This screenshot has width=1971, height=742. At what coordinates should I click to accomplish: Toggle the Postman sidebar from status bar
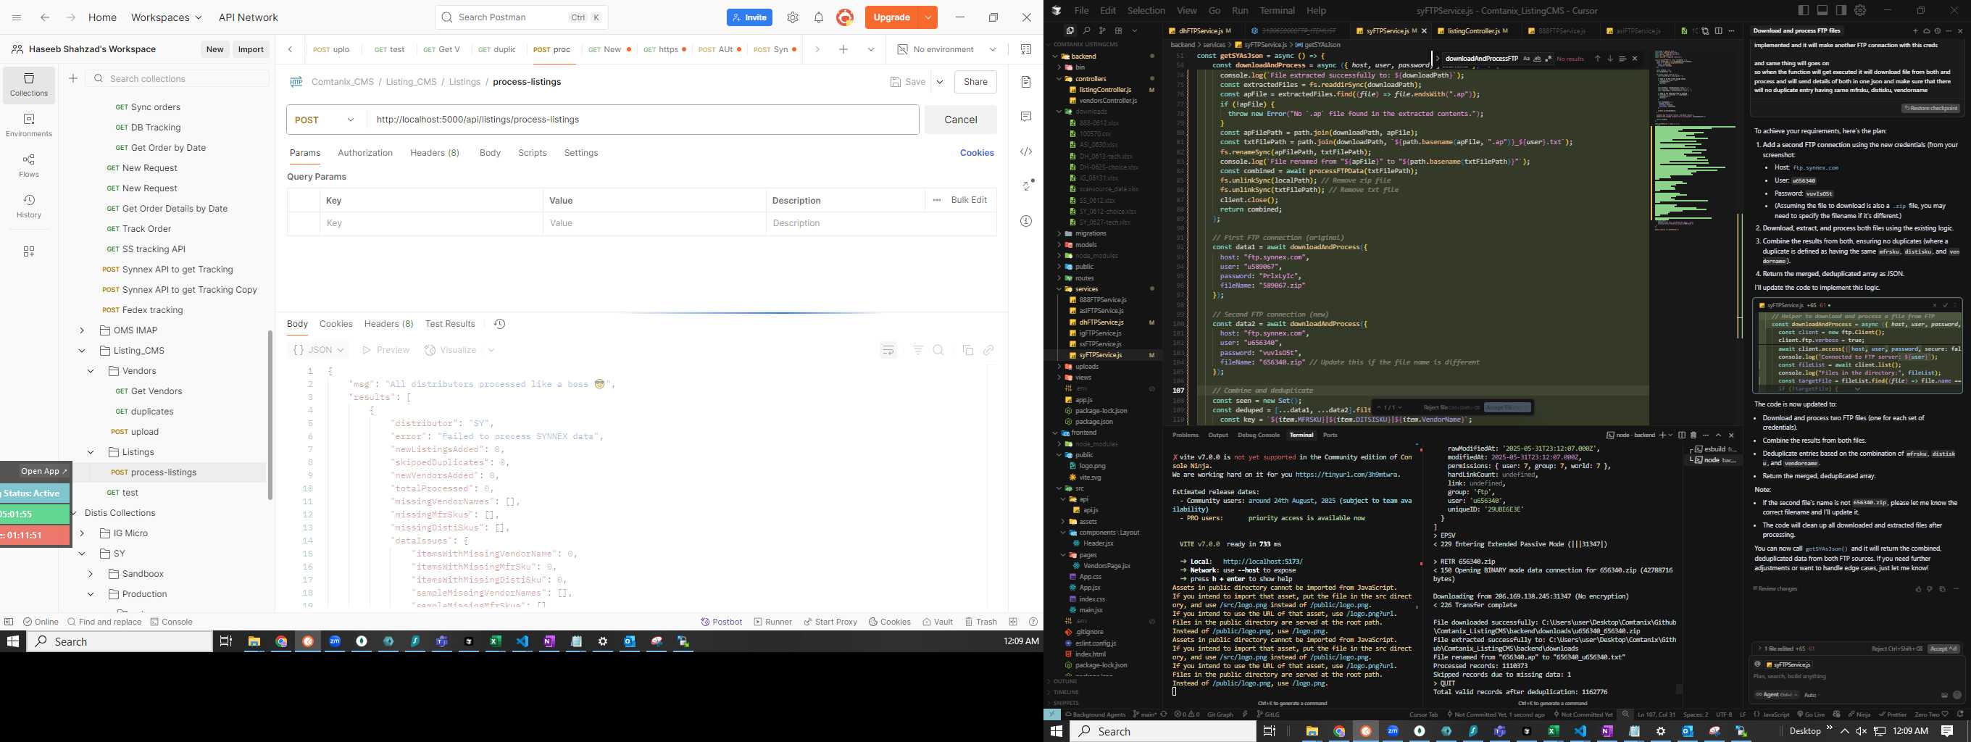tap(9, 622)
